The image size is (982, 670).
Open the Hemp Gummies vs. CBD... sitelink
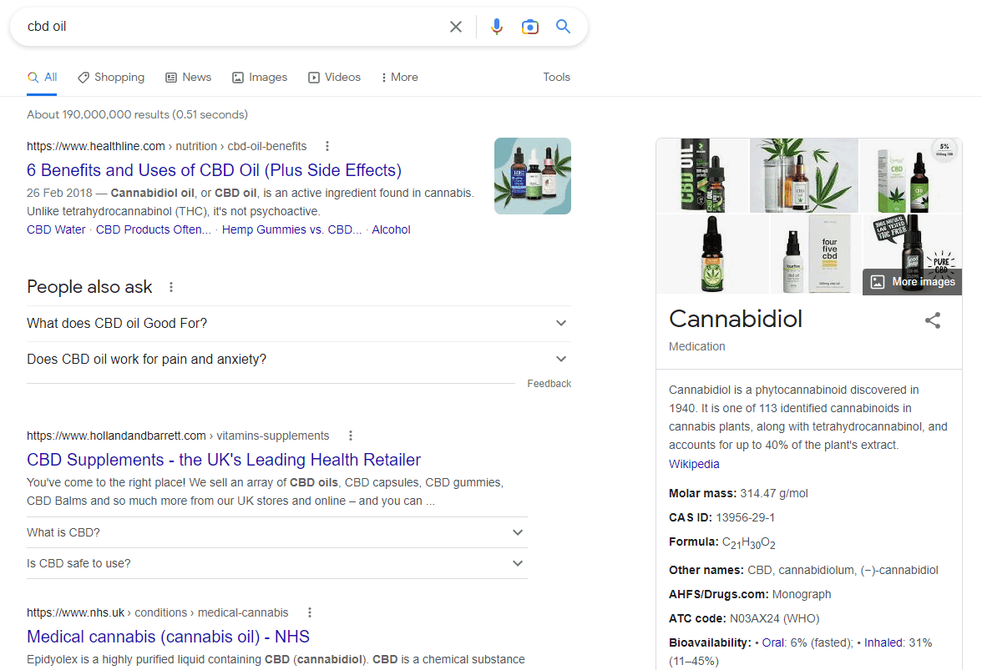[x=292, y=229]
